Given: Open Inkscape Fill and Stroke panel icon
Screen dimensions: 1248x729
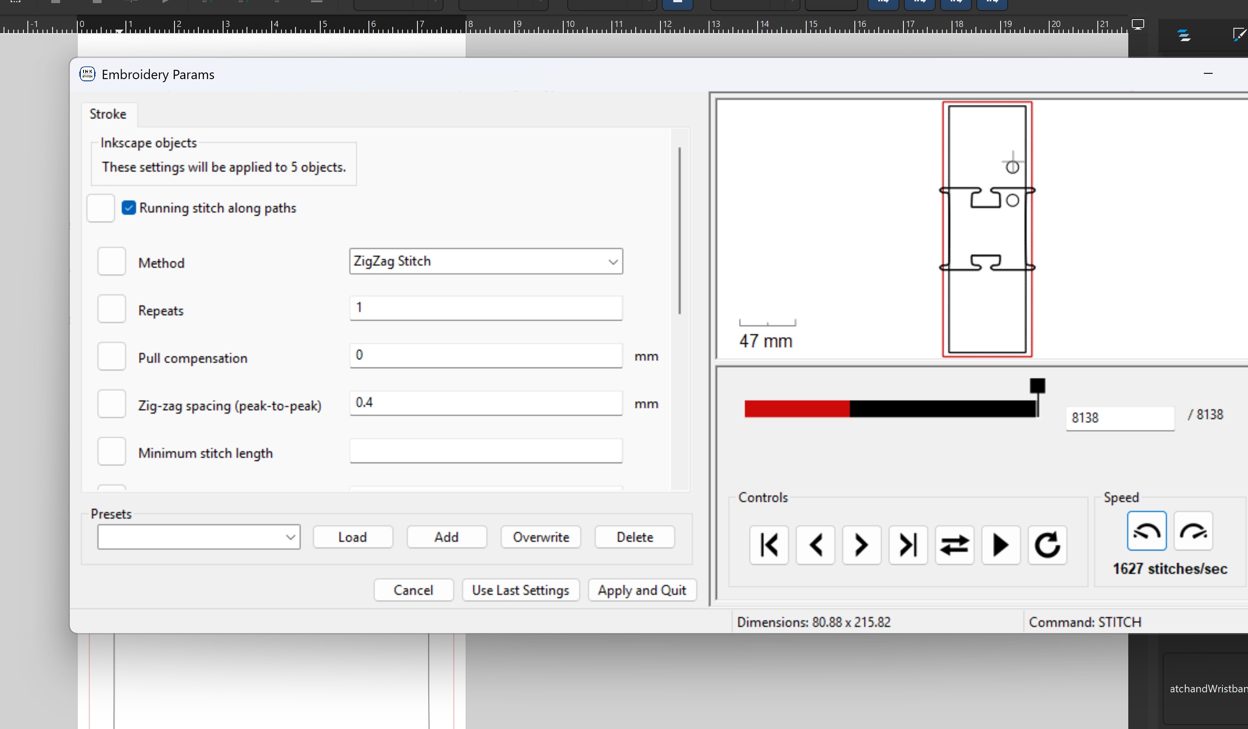Looking at the screenshot, I should pos(1239,34).
